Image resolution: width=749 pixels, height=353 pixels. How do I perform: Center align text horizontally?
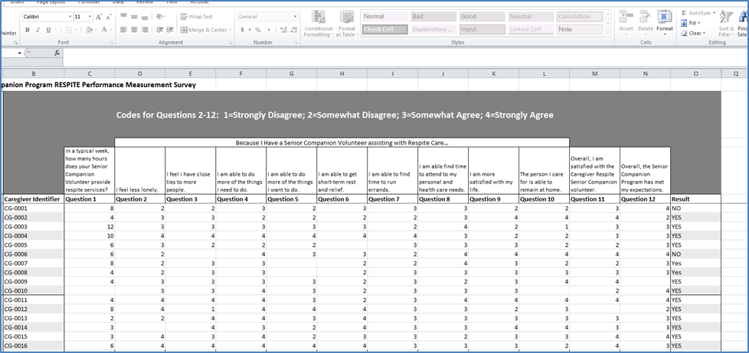pos(134,30)
